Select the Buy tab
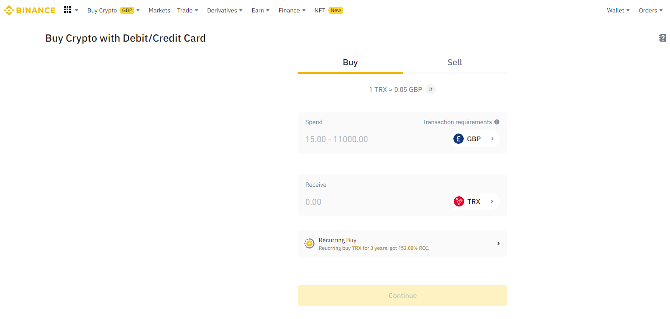The width and height of the screenshot is (670, 319). [x=350, y=62]
